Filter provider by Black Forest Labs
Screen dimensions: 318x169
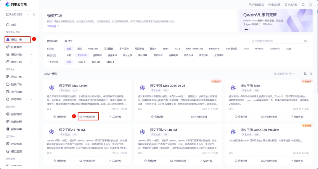click(x=194, y=49)
